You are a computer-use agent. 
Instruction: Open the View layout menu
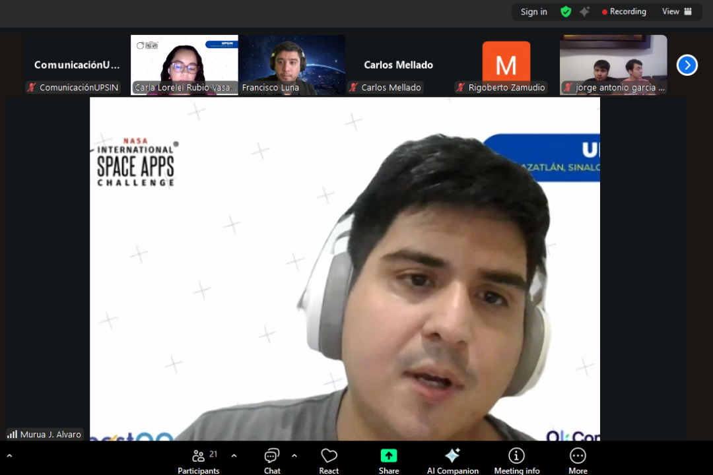click(677, 11)
